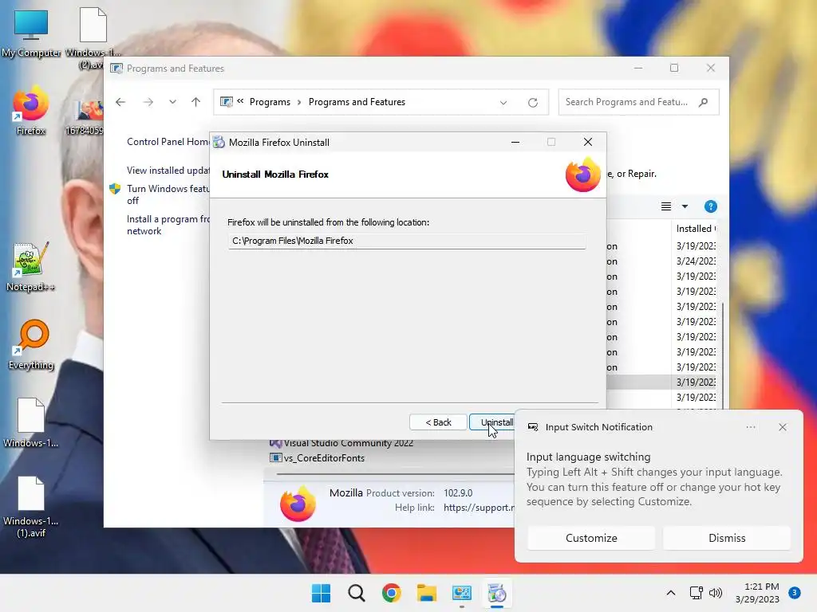
Task: Expand the view options dropdown arrow
Action: point(685,206)
